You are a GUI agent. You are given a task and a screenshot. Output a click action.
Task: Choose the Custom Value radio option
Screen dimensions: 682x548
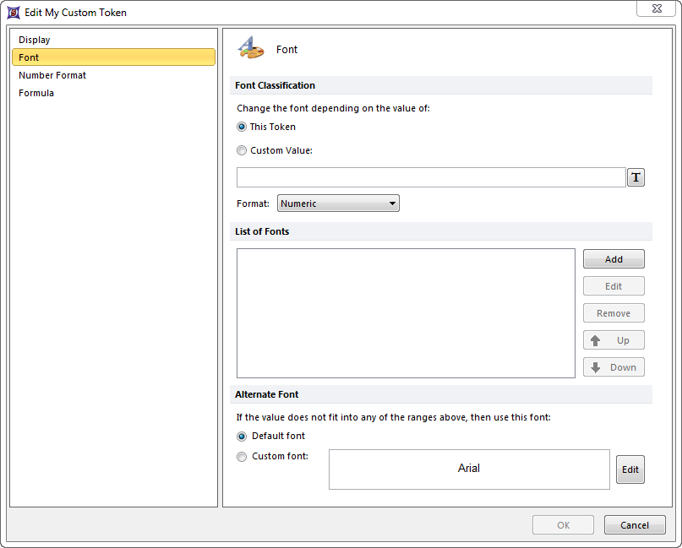coord(243,150)
